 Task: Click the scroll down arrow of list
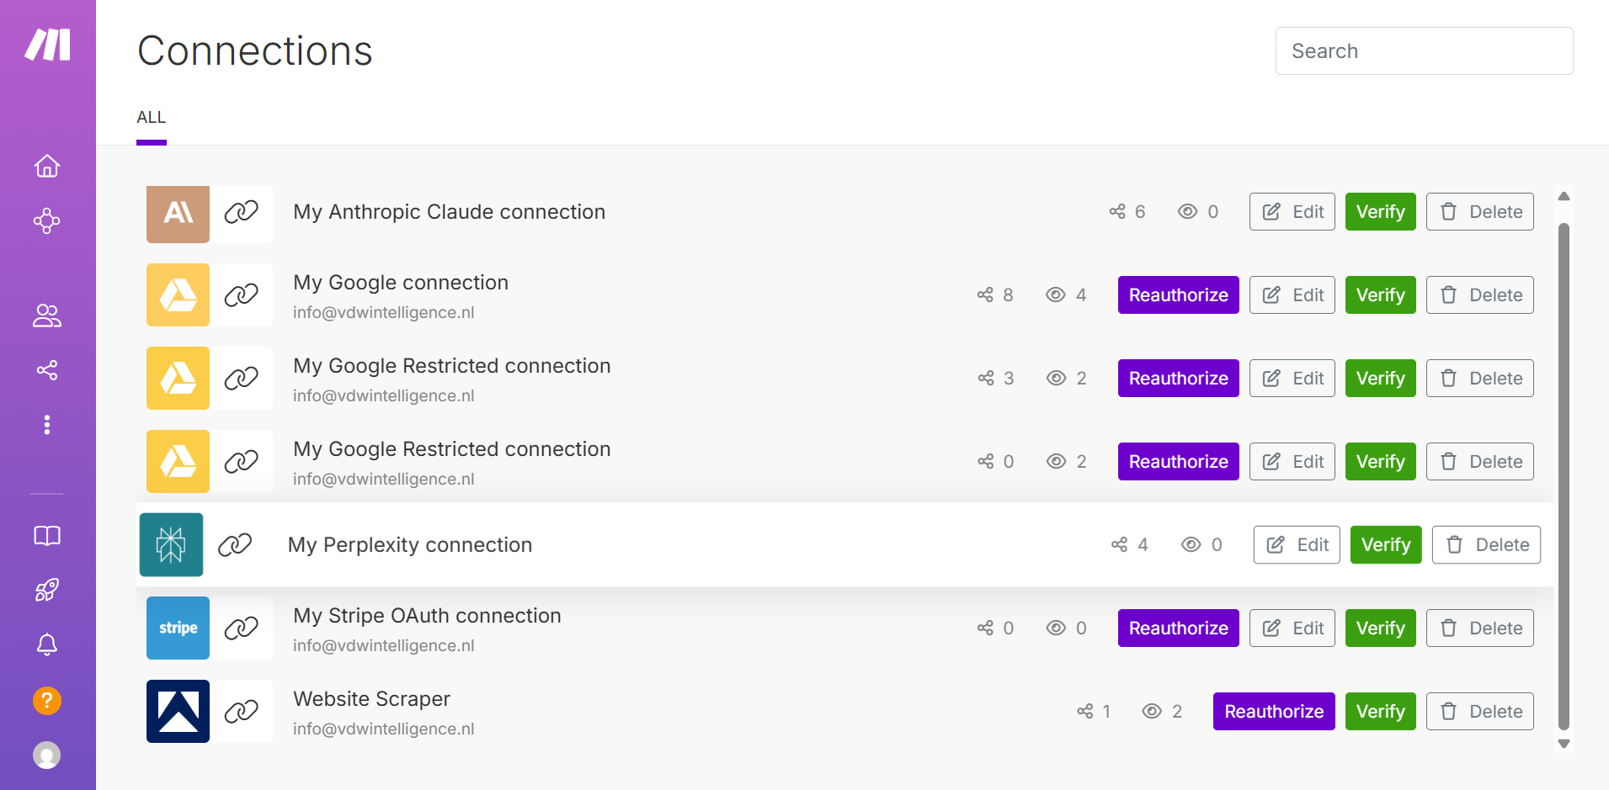tap(1564, 744)
